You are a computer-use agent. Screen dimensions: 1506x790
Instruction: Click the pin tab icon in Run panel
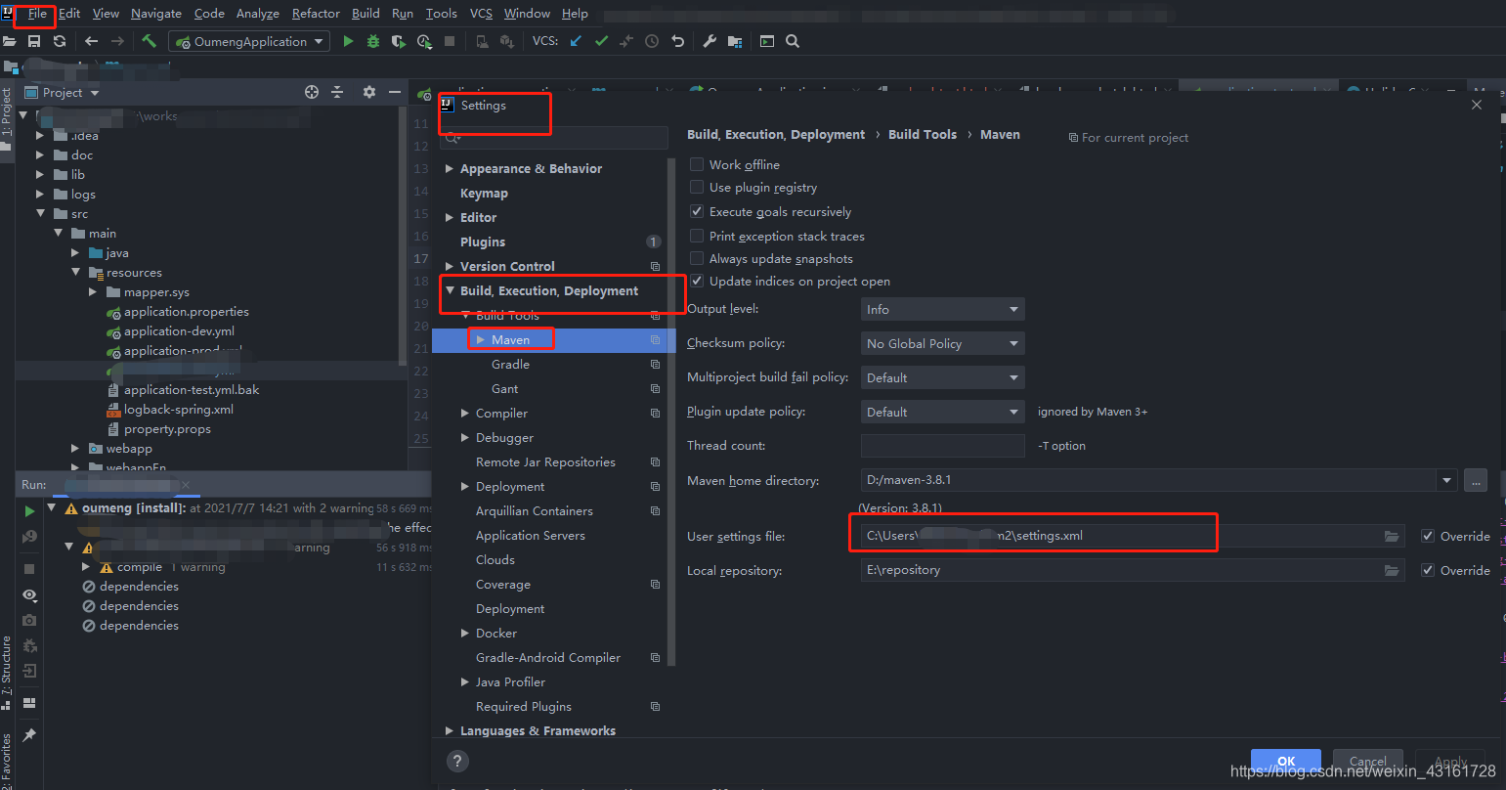pyautogui.click(x=29, y=734)
